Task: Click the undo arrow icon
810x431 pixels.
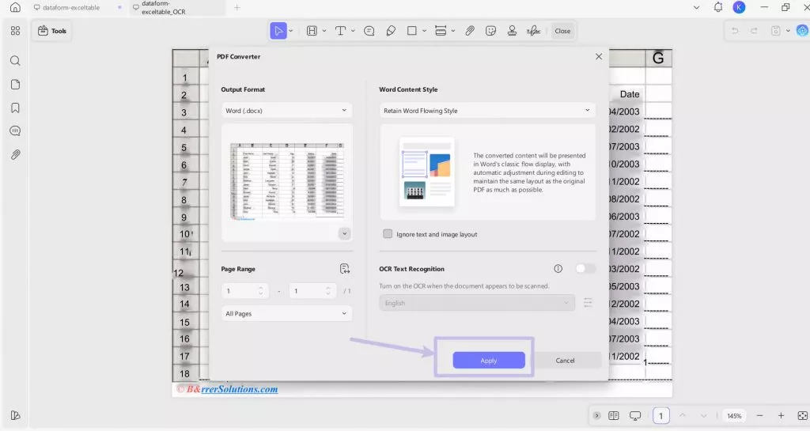Action: (x=735, y=31)
